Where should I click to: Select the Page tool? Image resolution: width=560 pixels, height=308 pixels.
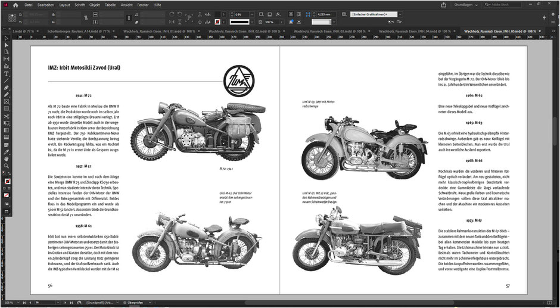coord(7,52)
